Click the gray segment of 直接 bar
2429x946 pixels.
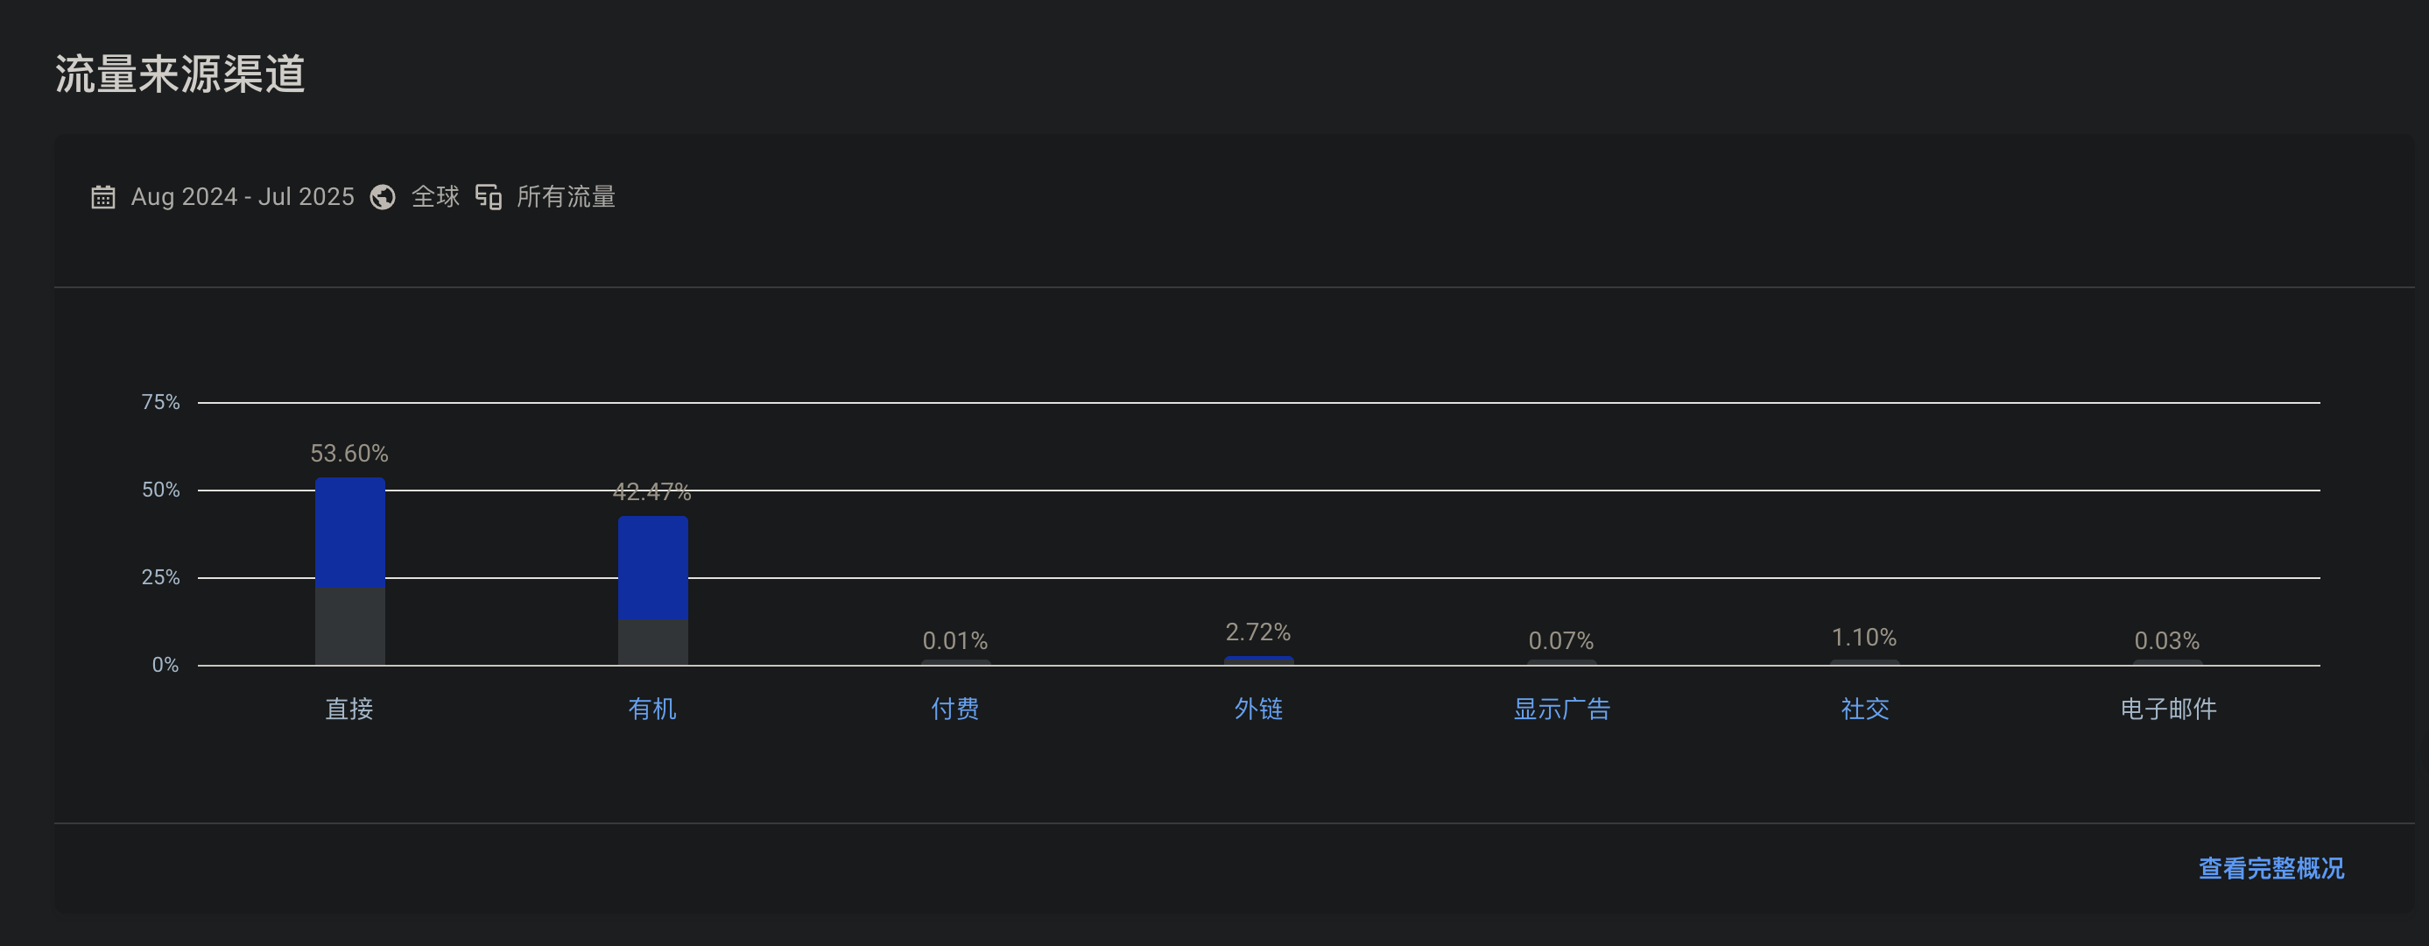point(350,626)
